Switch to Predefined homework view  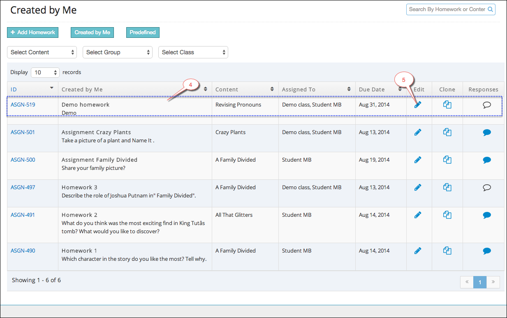tap(143, 32)
